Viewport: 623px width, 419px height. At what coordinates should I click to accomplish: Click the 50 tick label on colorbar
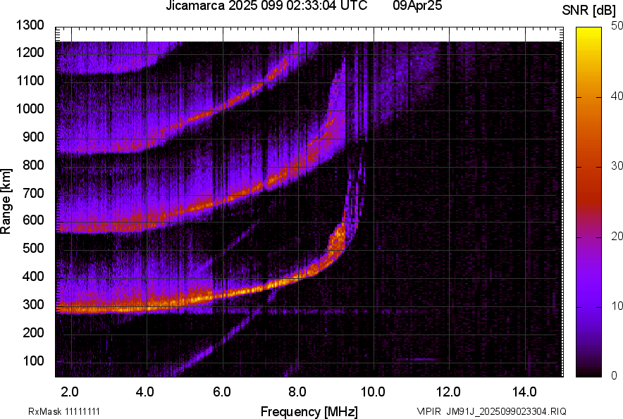[x=617, y=25]
